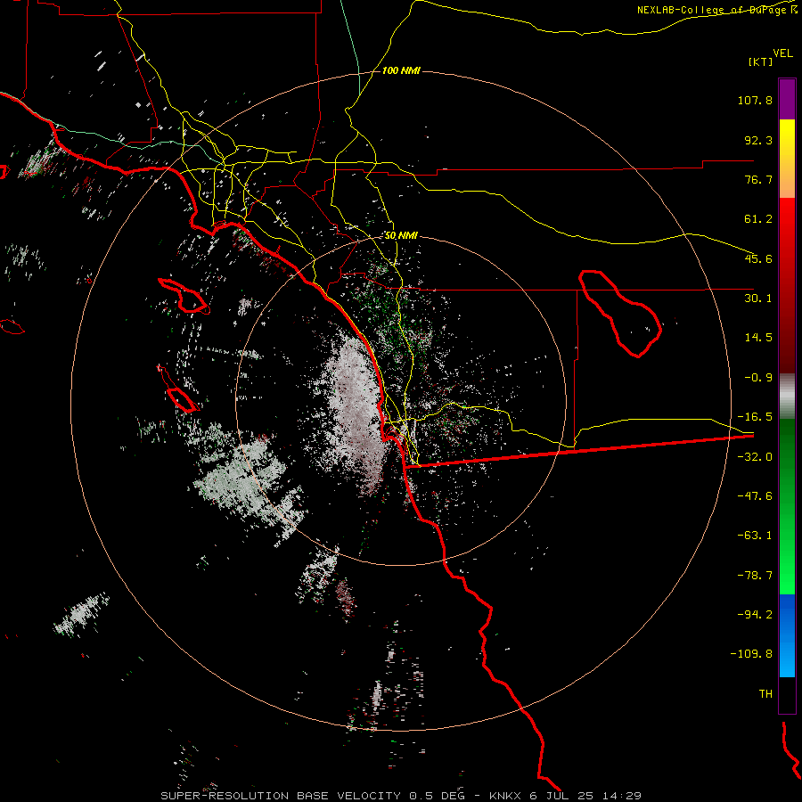This screenshot has width=802, height=802.
Task: Click the -16.5 legend value
Action: (x=755, y=417)
